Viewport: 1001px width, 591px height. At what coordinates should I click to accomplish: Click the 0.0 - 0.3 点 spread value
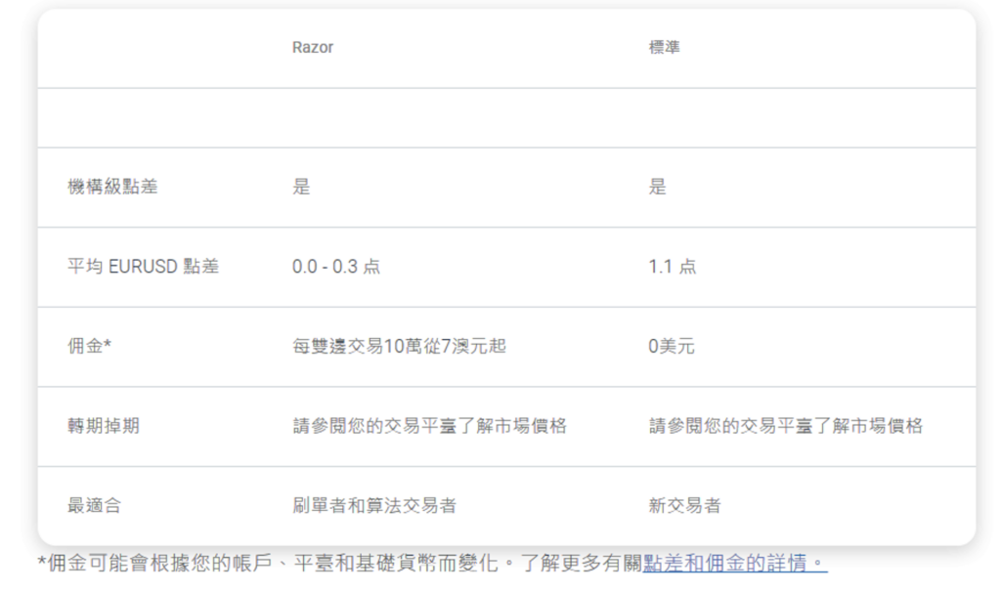point(336,267)
